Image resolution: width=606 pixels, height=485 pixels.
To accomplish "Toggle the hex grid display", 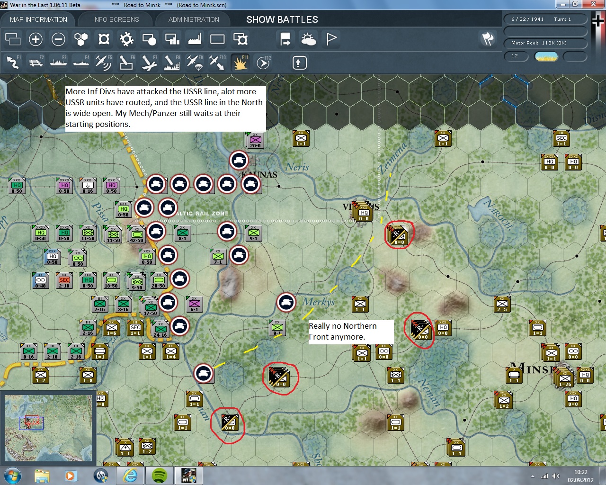I will tap(81, 39).
